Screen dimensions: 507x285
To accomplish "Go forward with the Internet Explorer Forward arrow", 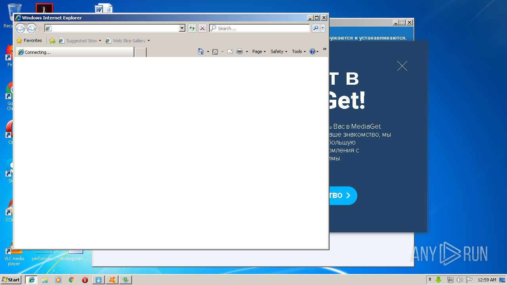I will 31,28.
